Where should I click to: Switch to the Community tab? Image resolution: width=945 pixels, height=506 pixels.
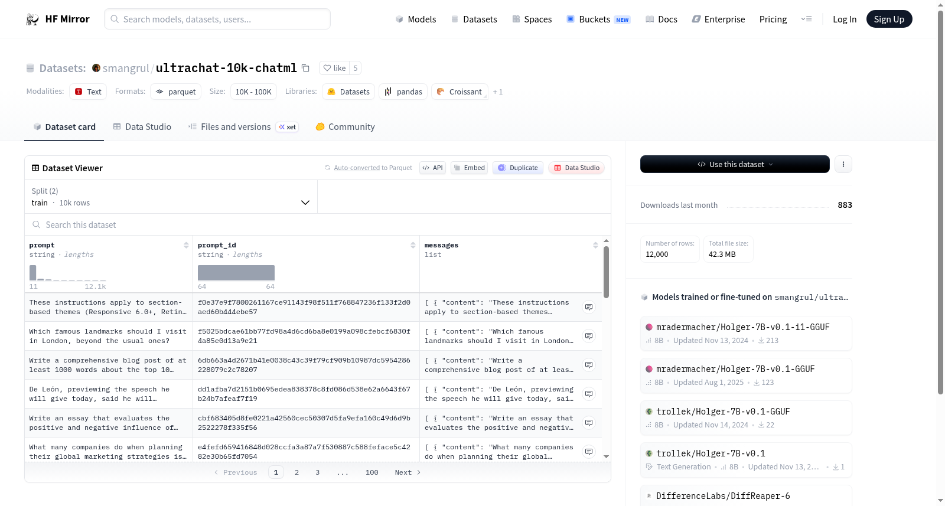pos(345,127)
